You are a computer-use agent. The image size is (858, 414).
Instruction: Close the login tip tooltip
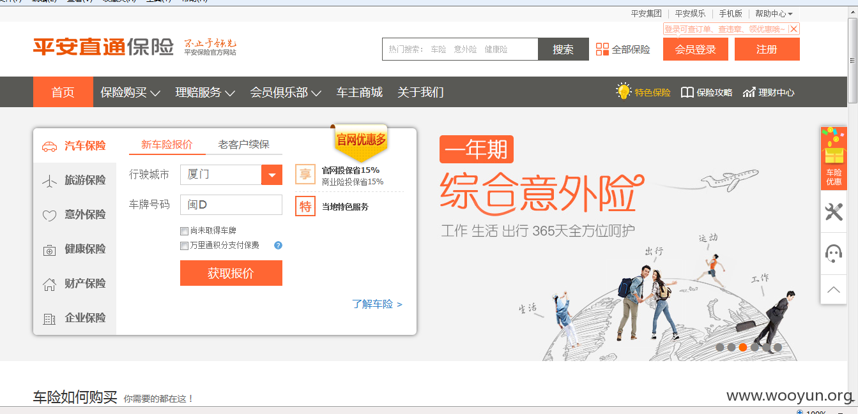click(793, 29)
